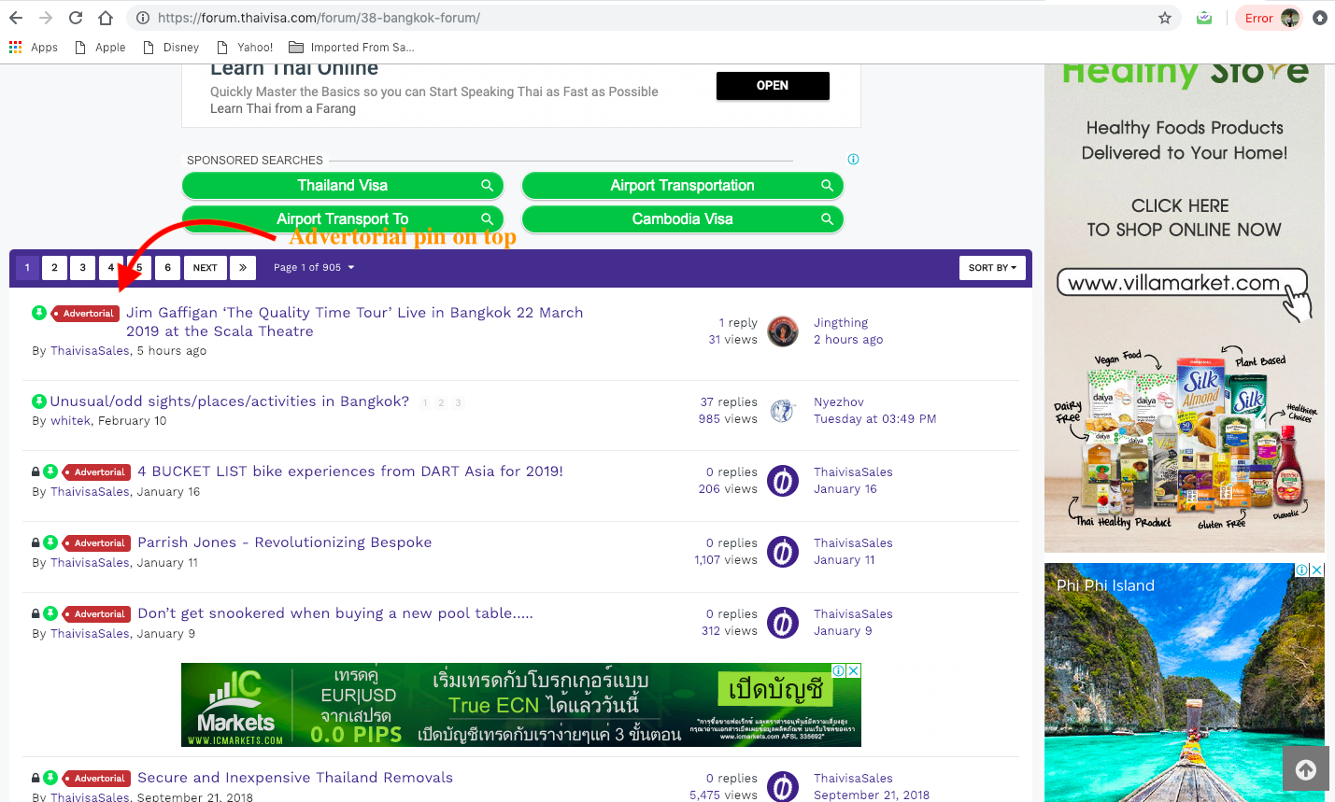
Task: Click search icon on Airport Transportation pill
Action: click(x=827, y=186)
